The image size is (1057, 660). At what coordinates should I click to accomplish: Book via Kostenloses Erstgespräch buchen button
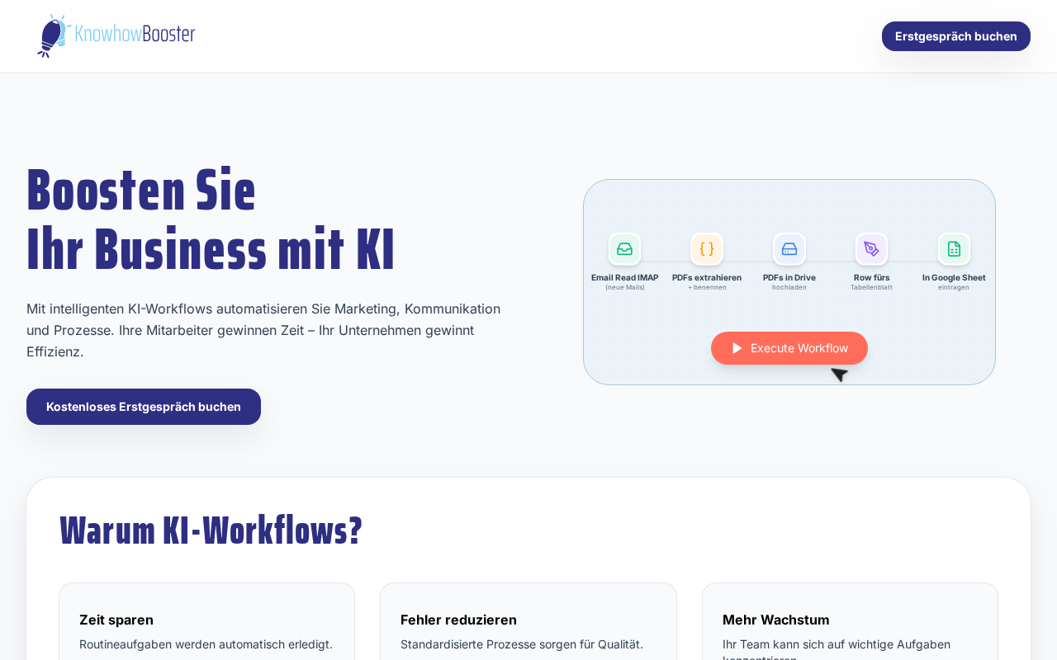[144, 407]
